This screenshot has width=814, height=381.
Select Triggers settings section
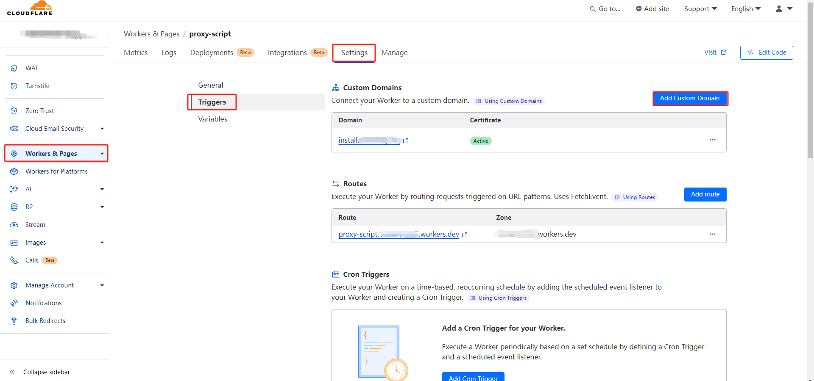click(x=212, y=102)
